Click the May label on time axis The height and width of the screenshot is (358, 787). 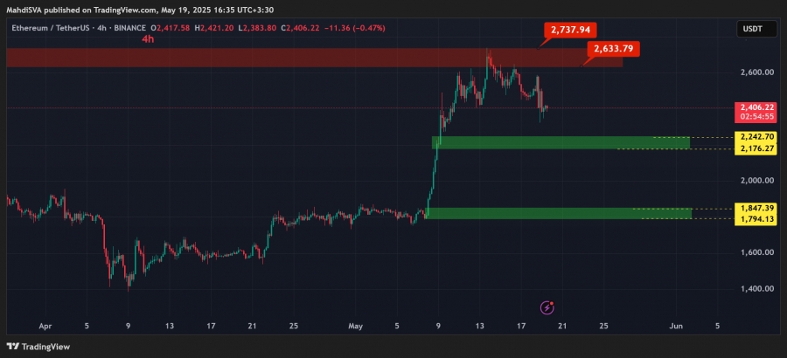355,327
